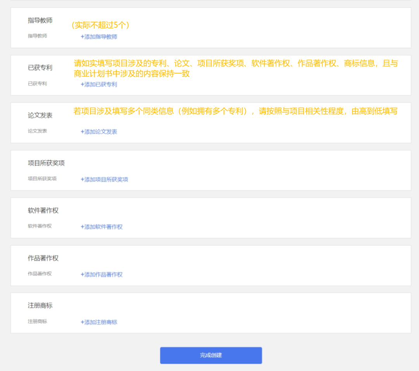The height and width of the screenshot is (371, 419).
Task: Click the small gray 注册商标 field label
Action: coord(37,321)
